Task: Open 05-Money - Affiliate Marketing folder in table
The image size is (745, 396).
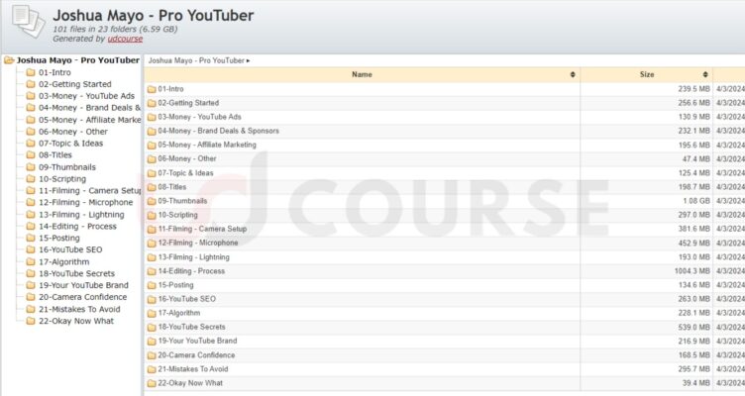Action: (x=206, y=145)
